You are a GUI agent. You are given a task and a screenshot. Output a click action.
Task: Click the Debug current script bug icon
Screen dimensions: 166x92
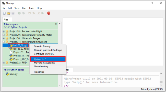click(x=23, y=13)
